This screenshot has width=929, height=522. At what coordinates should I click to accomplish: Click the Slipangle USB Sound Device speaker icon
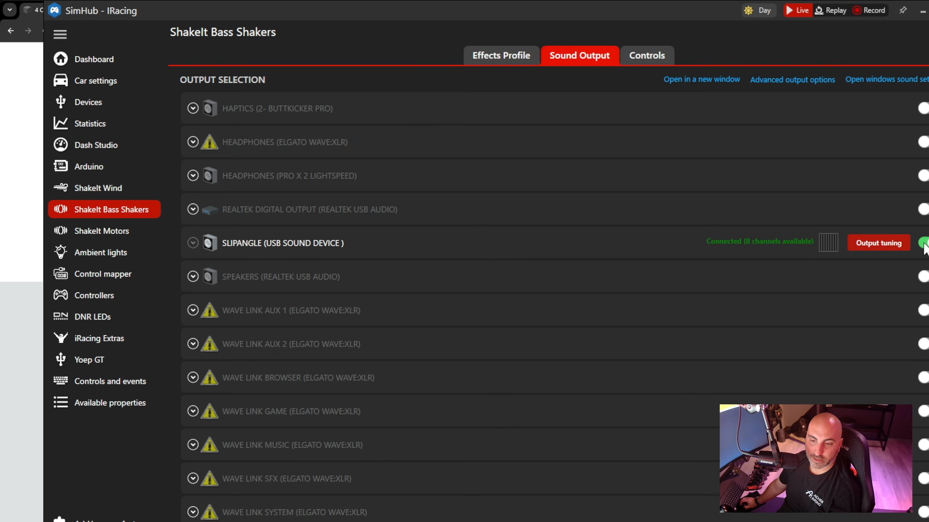click(x=210, y=243)
